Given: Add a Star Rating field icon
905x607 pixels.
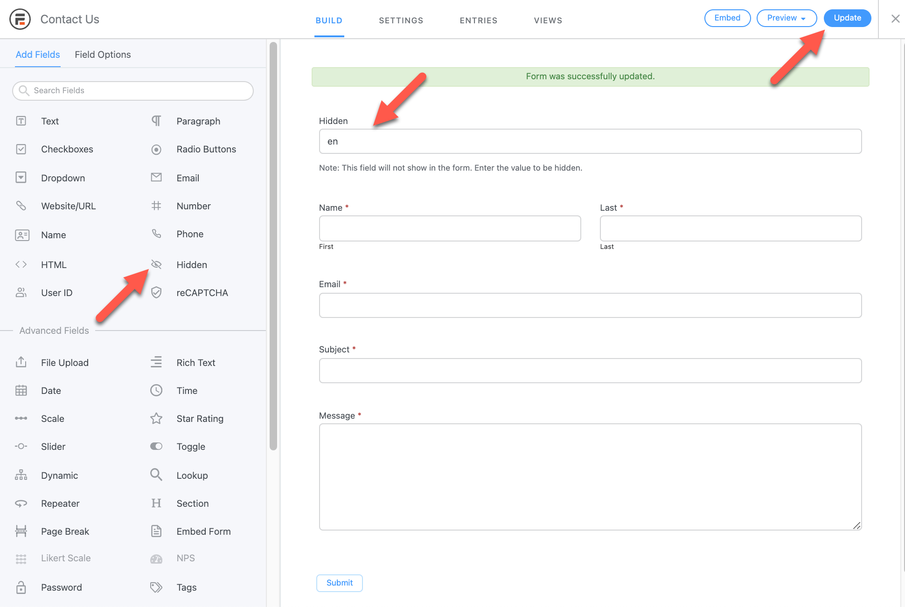Looking at the screenshot, I should [x=156, y=418].
